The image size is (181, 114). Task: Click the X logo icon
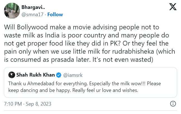click(173, 8)
